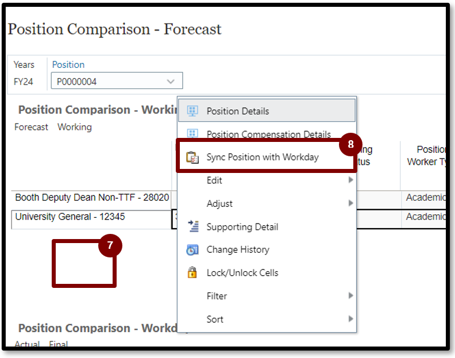Expand the Filter submenu arrow
This screenshot has width=455, height=358.
click(350, 296)
